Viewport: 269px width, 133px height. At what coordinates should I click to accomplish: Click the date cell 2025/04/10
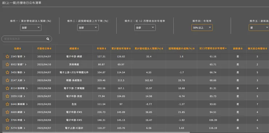click(x=44, y=64)
